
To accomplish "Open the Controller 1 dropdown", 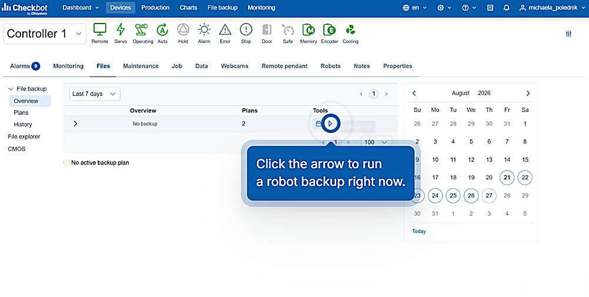I will 45,34.
